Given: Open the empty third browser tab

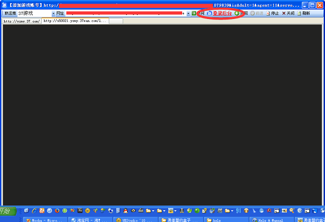Looking at the screenshot, I should (116, 21).
